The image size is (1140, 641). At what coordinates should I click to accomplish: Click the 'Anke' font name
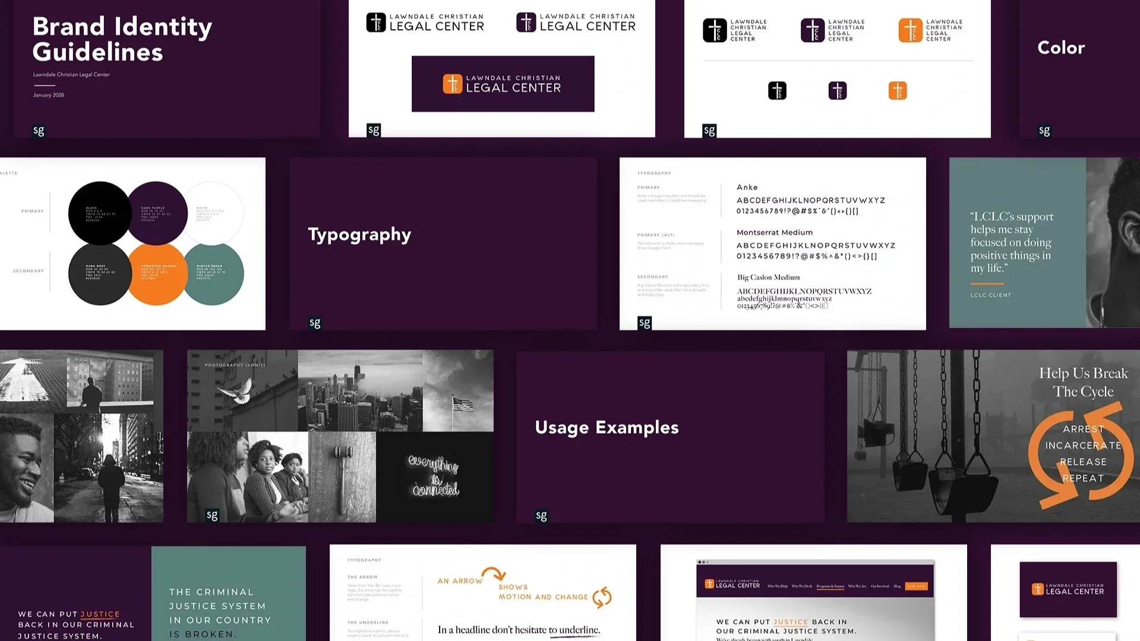point(747,187)
